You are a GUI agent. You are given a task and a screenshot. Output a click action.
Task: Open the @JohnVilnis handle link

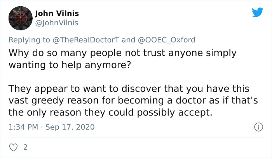(57, 23)
